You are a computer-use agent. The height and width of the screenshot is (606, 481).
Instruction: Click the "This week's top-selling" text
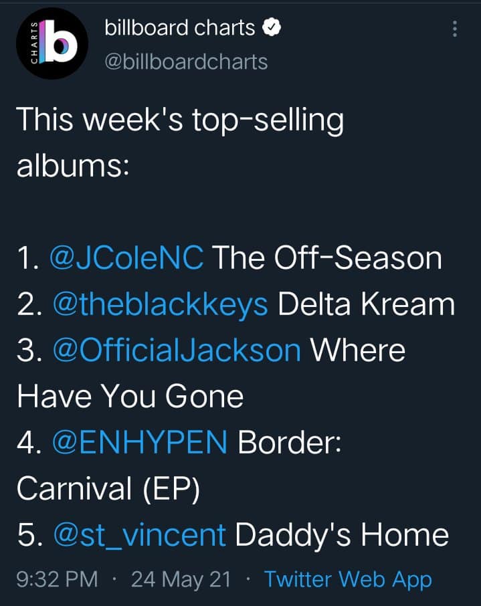pos(179,120)
